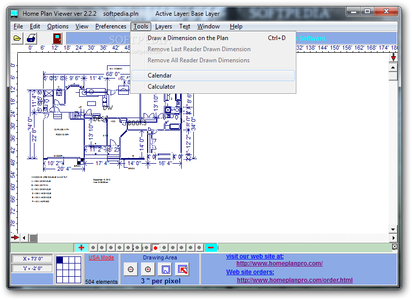
Task: Click the cyan plus zoom button
Action: point(82,247)
